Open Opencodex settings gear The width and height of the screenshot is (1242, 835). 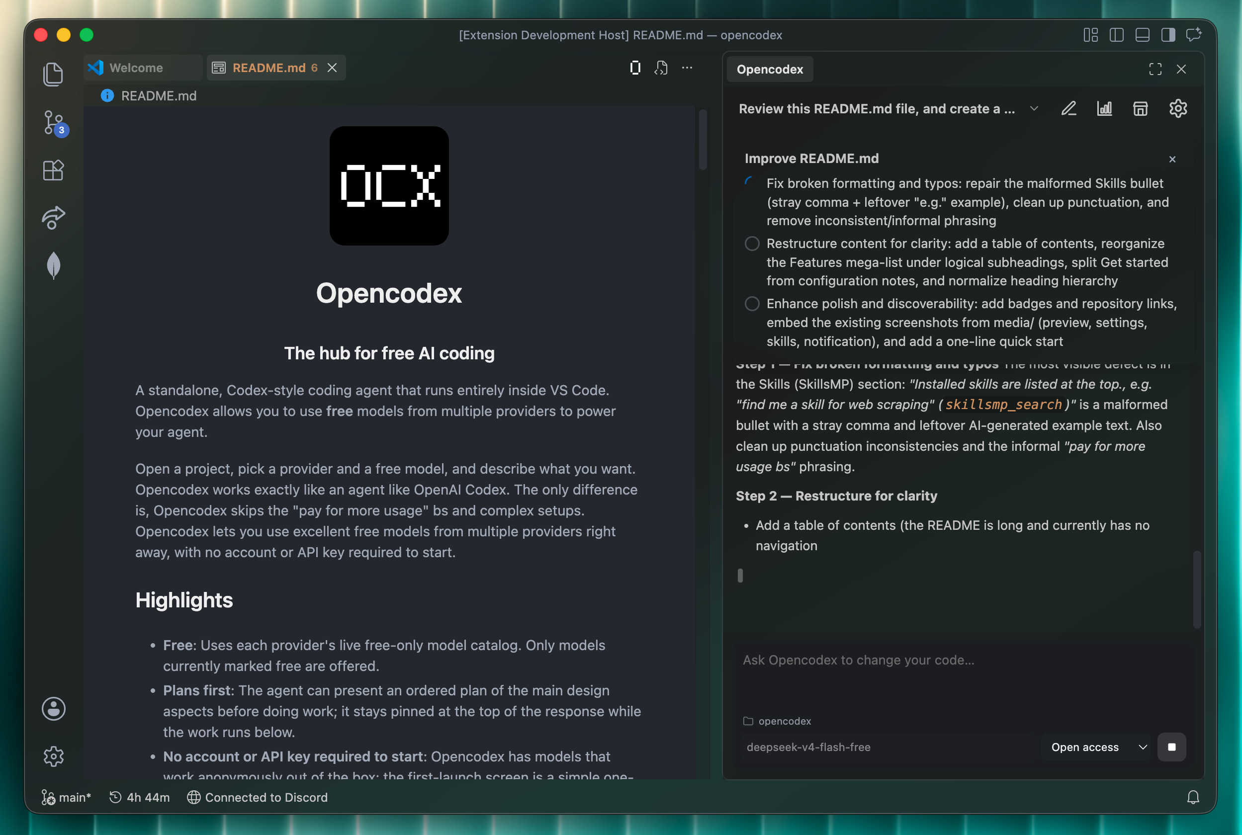coord(1177,109)
